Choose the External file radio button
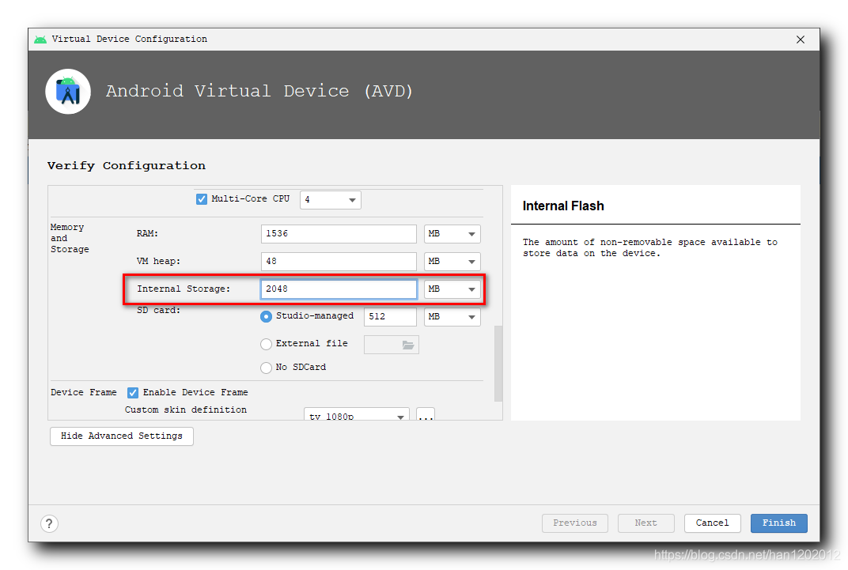The height and width of the screenshot is (570, 848). [266, 344]
